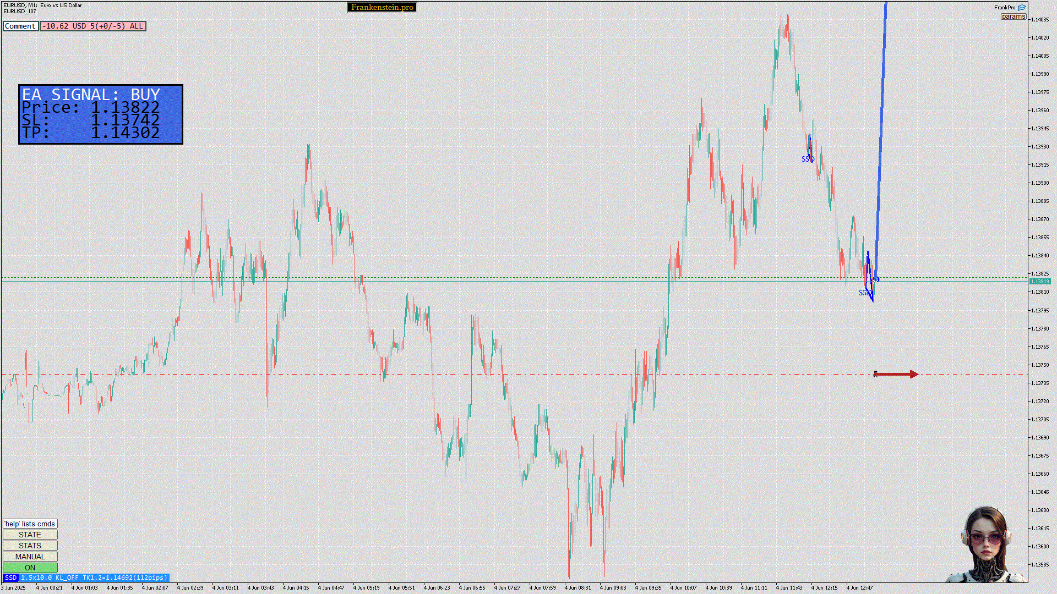Open the params button

[x=1013, y=16]
